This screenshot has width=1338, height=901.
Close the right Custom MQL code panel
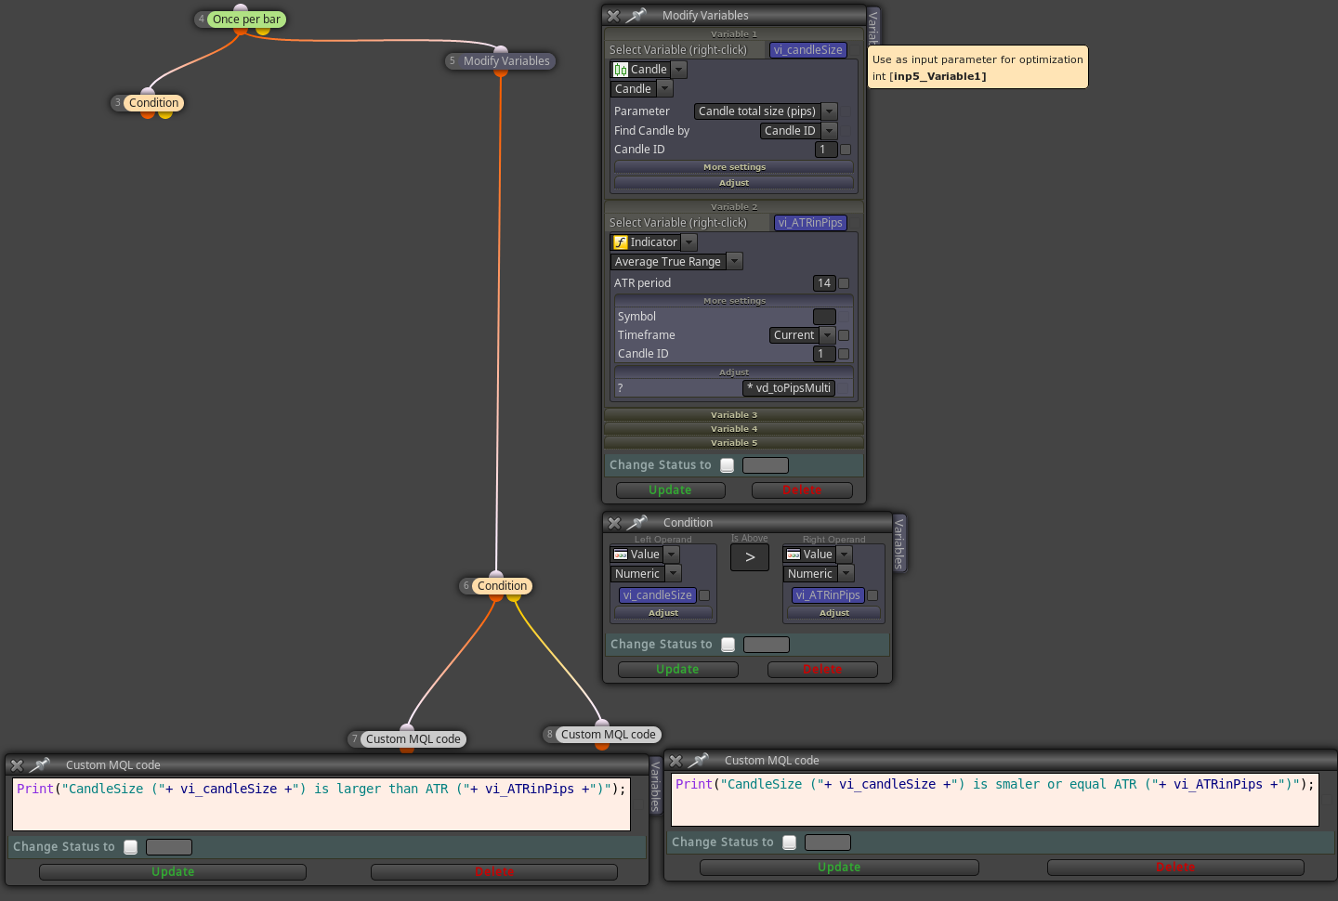tap(676, 761)
